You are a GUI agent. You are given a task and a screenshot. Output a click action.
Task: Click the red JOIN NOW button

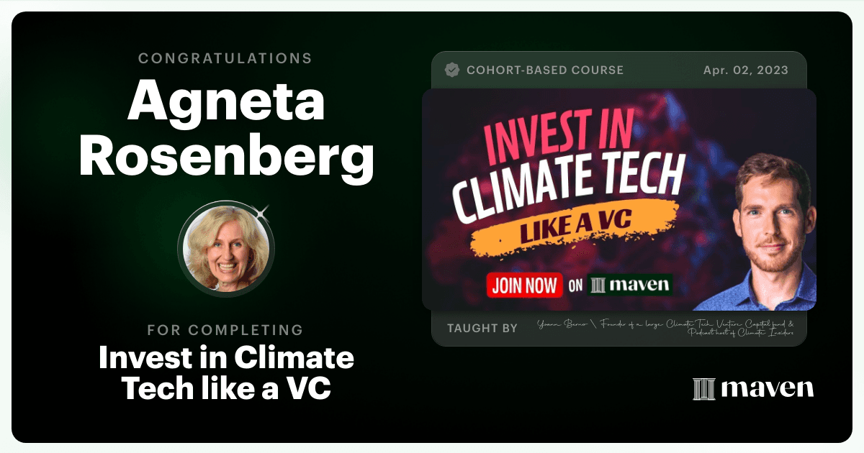pos(525,285)
